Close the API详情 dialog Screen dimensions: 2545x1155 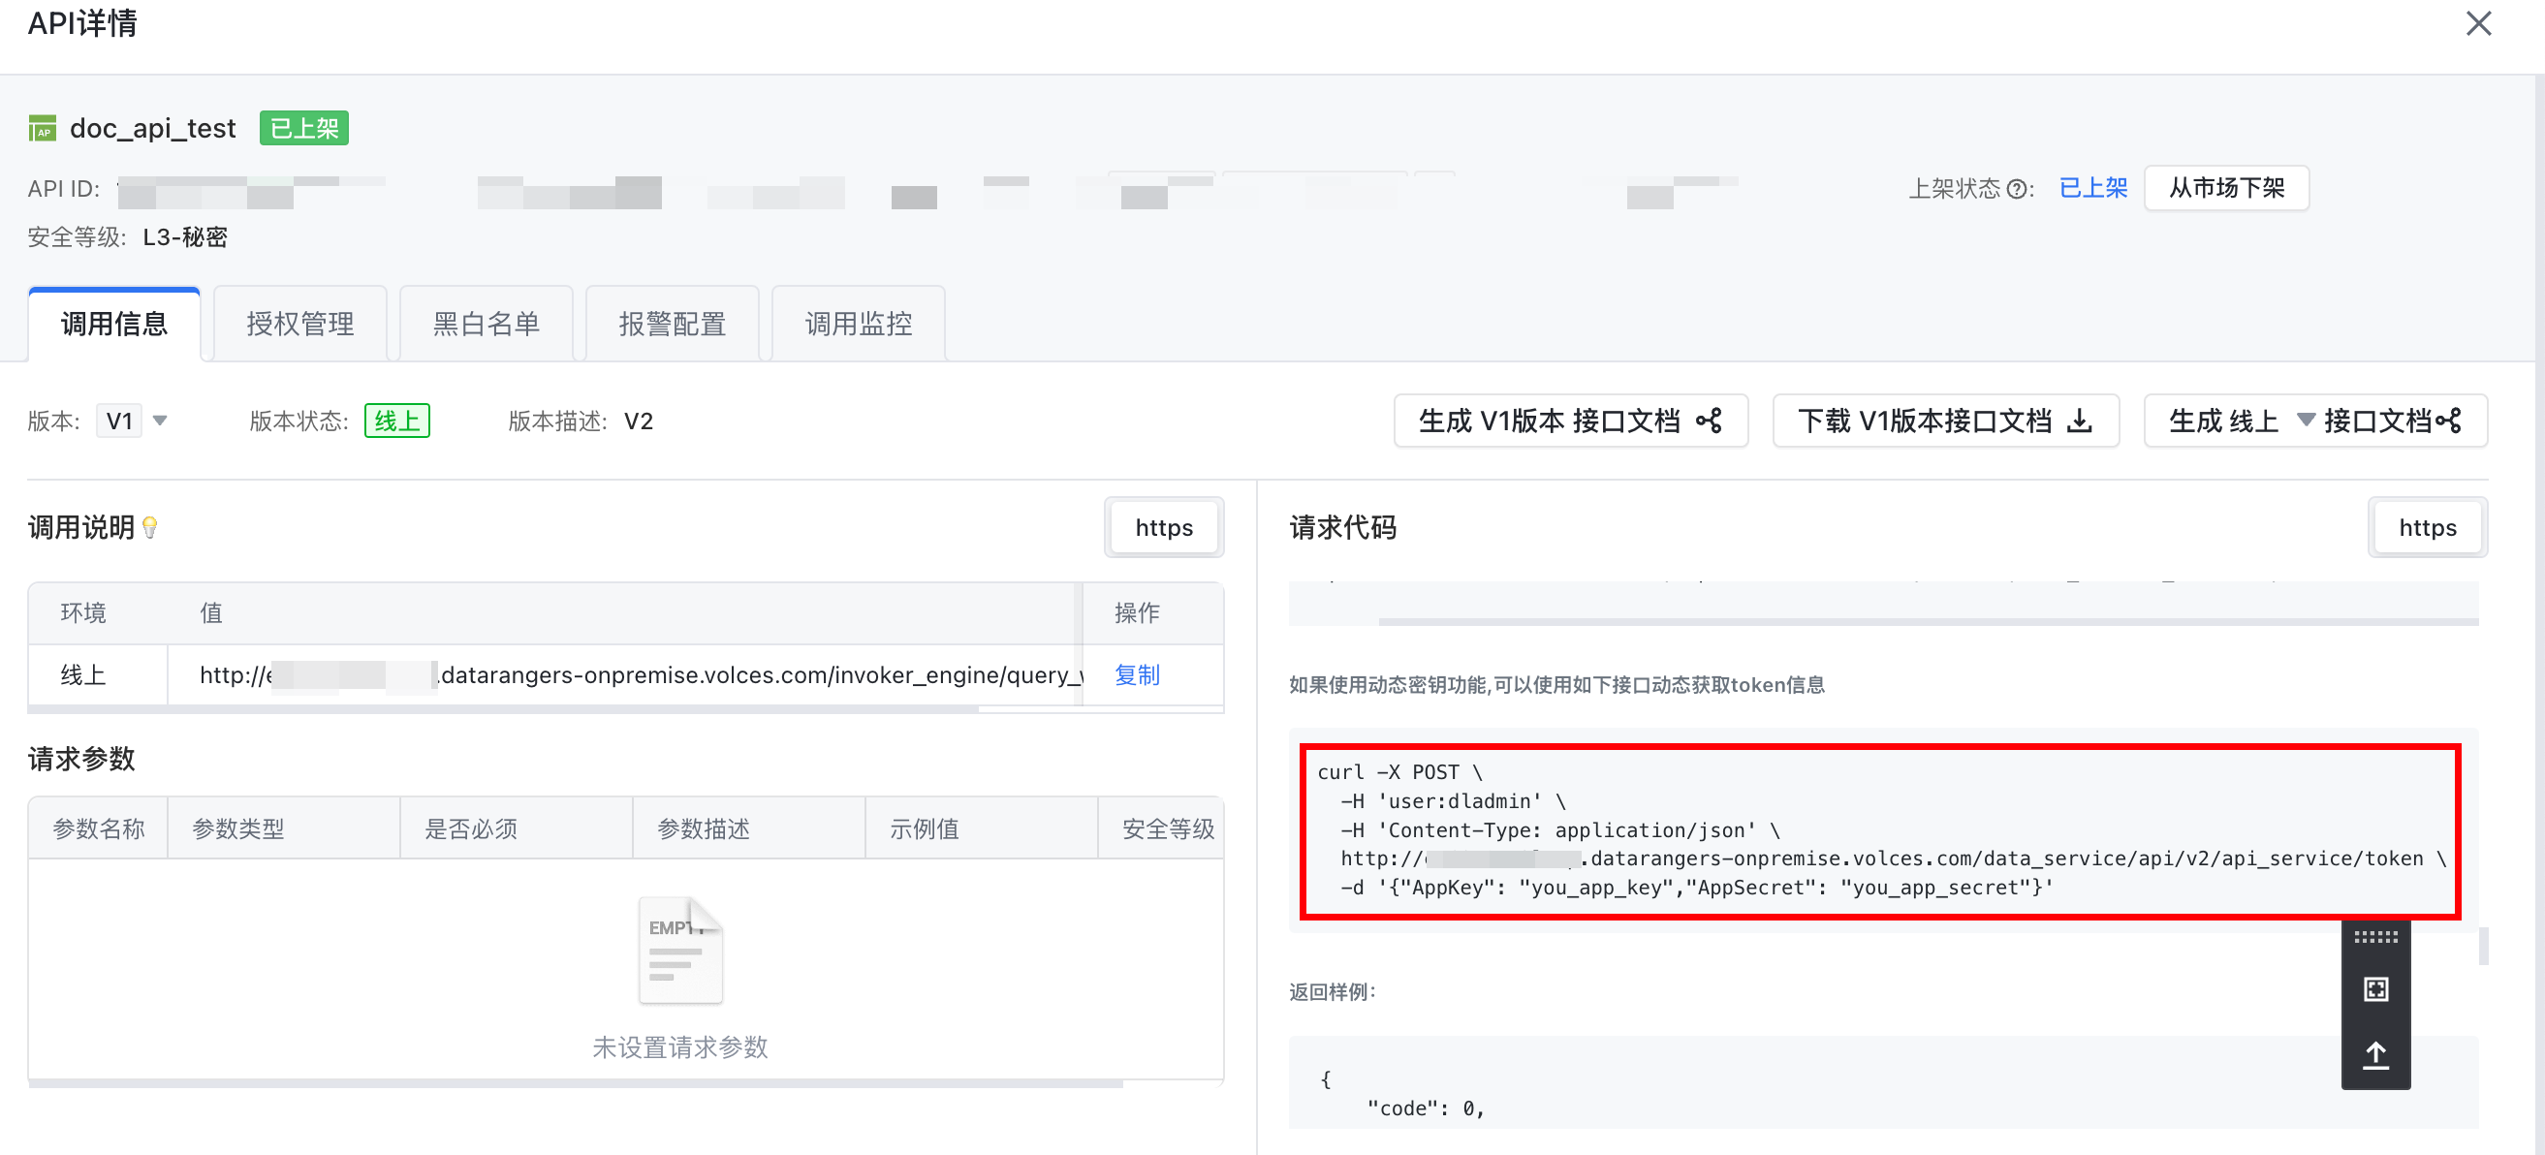tap(2478, 23)
